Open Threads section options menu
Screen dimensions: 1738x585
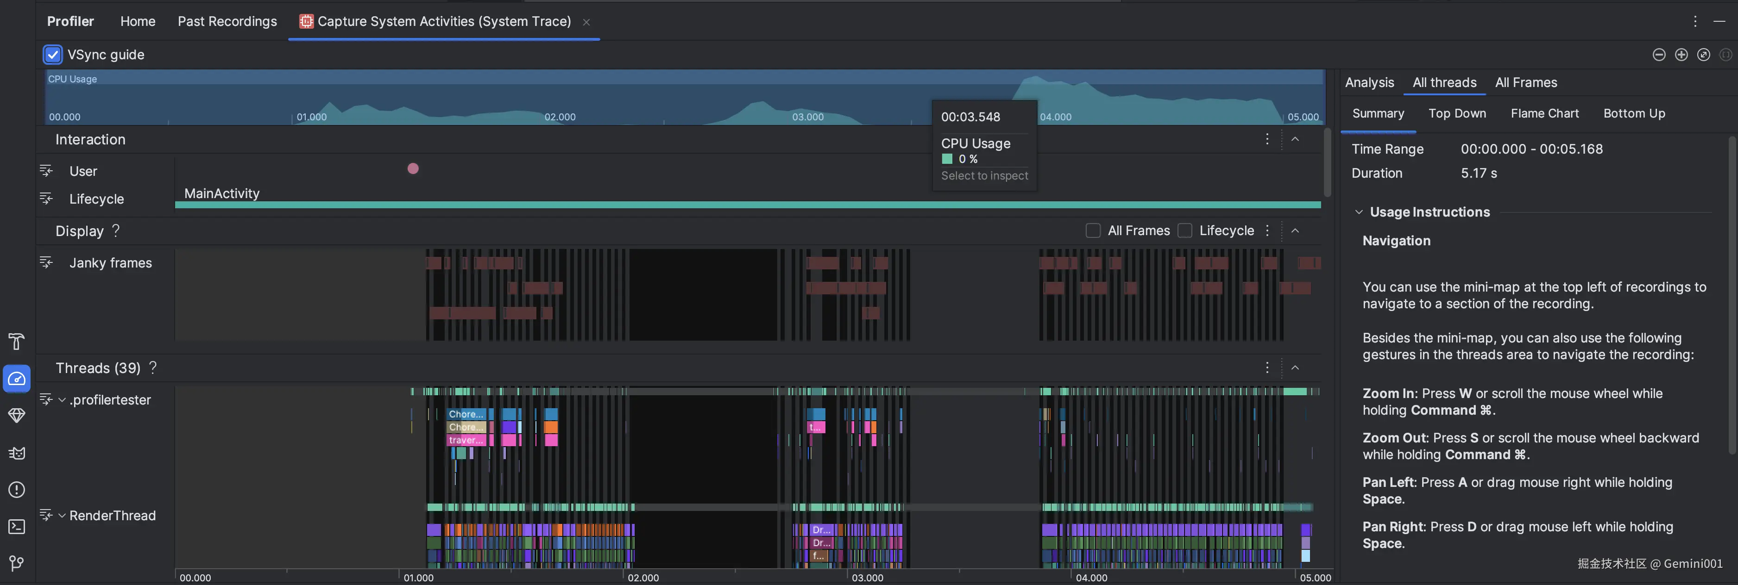[1267, 367]
